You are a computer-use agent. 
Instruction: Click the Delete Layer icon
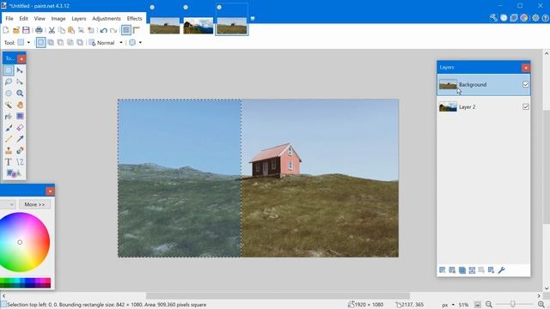point(452,270)
